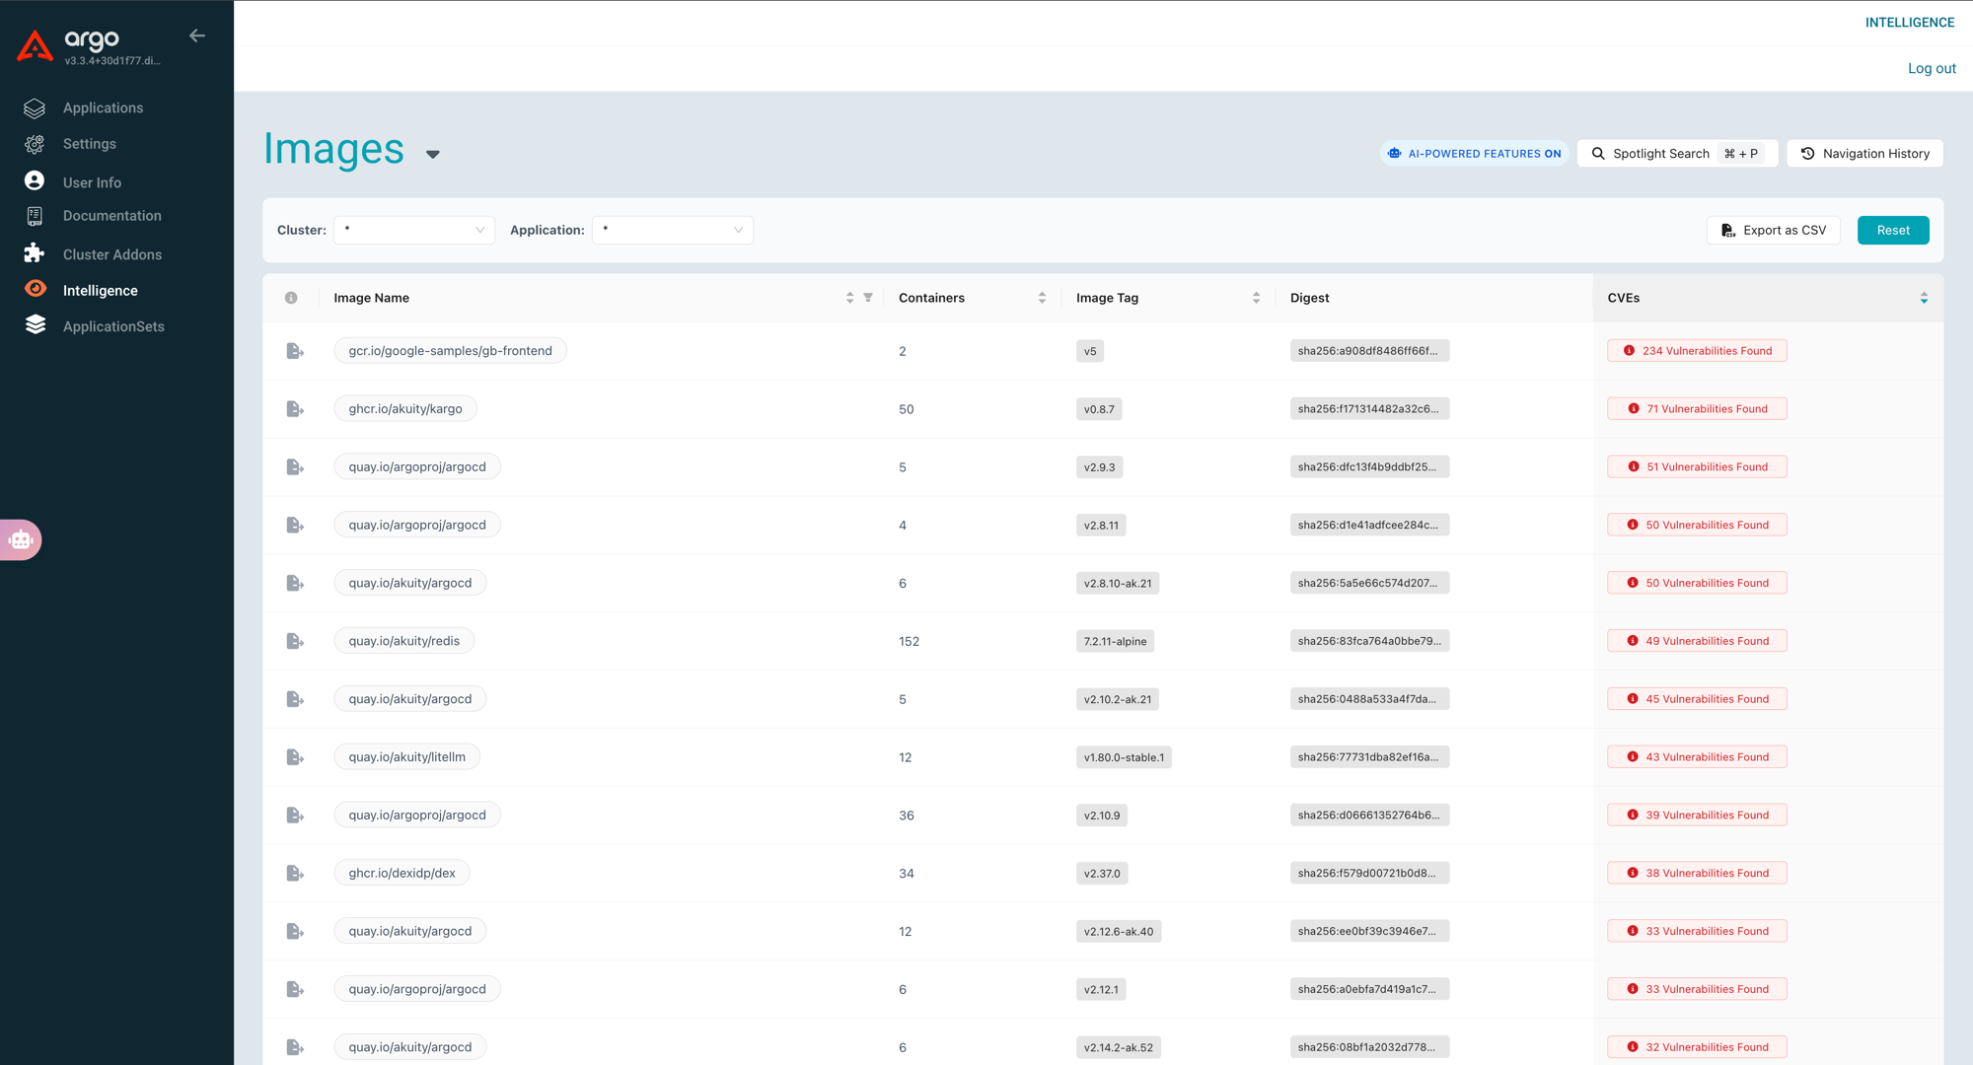Open the Cluster filter dropdown
The image size is (1973, 1065).
(x=414, y=230)
